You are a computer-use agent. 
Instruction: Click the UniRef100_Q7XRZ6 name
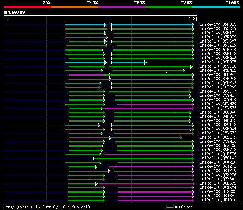click(218, 175)
